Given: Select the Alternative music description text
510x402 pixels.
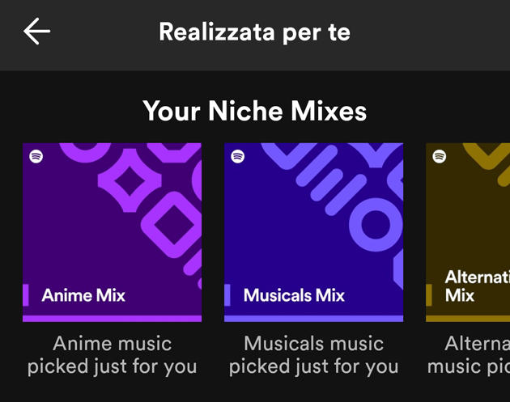Looking at the screenshot, I should pyautogui.click(x=470, y=355).
